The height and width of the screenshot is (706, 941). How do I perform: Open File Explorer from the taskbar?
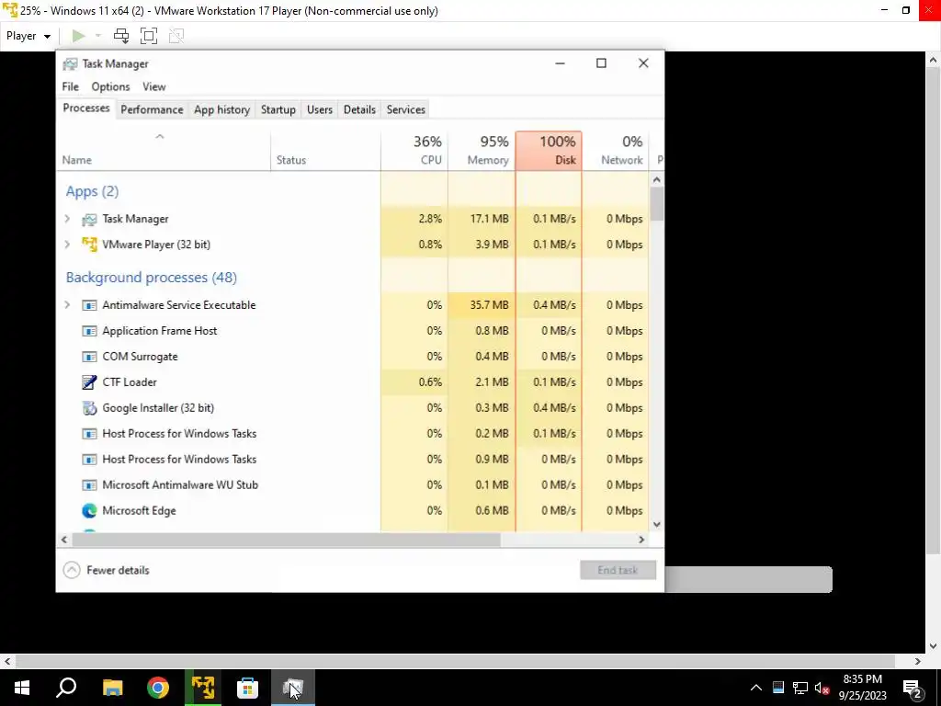pos(112,688)
